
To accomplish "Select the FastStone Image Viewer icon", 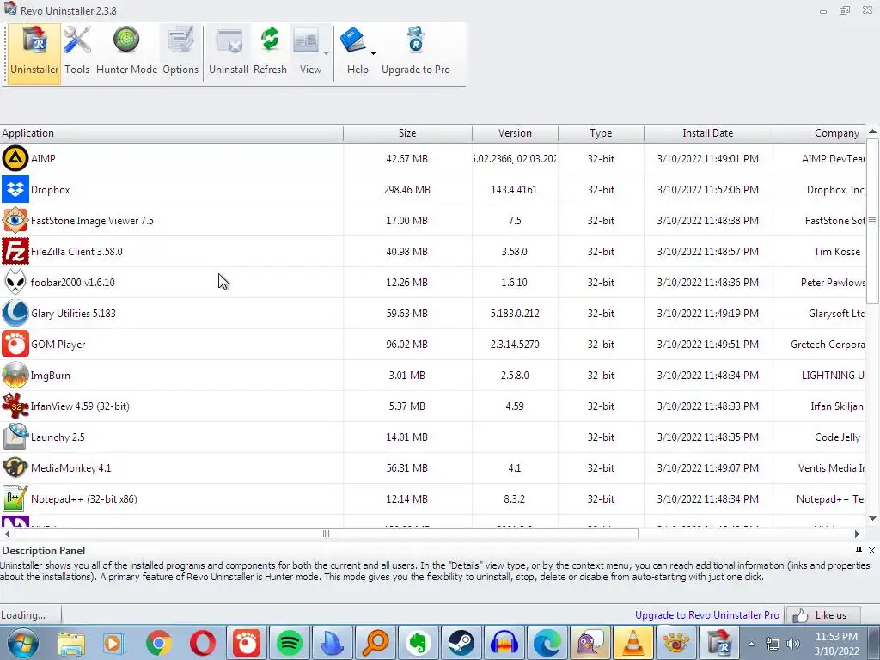I will [15, 221].
